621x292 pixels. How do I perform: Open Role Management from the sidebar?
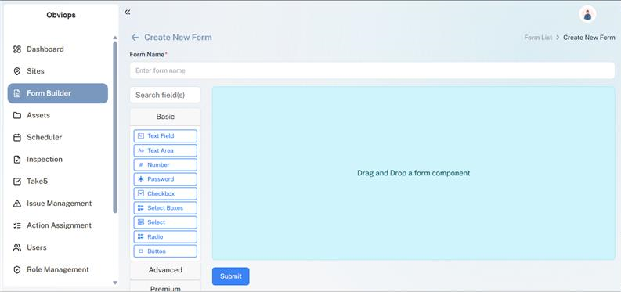point(57,269)
